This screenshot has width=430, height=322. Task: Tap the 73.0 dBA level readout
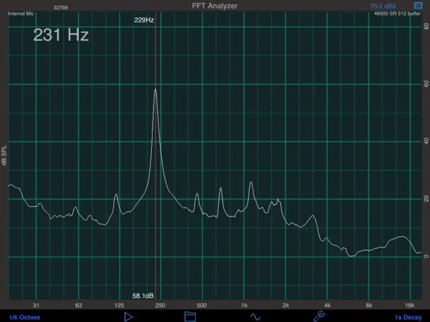(x=383, y=6)
